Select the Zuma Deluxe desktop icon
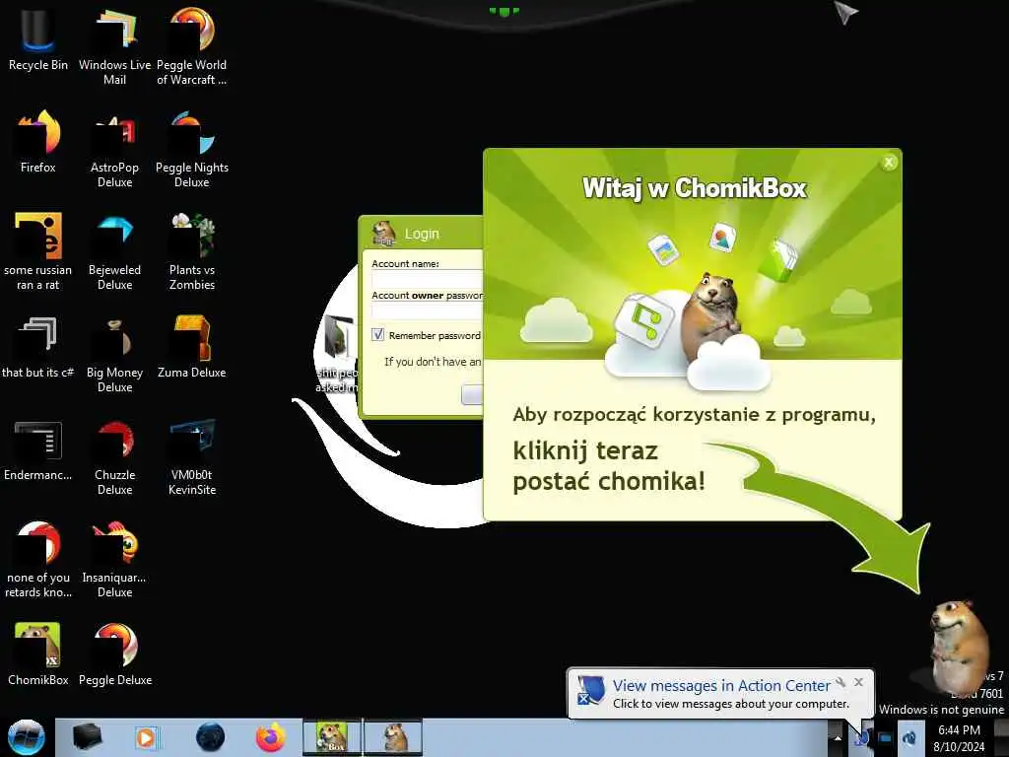Image resolution: width=1009 pixels, height=757 pixels. point(192,348)
